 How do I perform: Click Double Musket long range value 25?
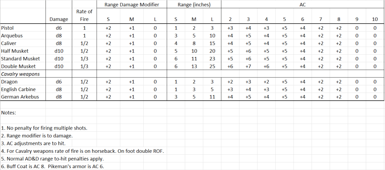[x=212, y=66]
